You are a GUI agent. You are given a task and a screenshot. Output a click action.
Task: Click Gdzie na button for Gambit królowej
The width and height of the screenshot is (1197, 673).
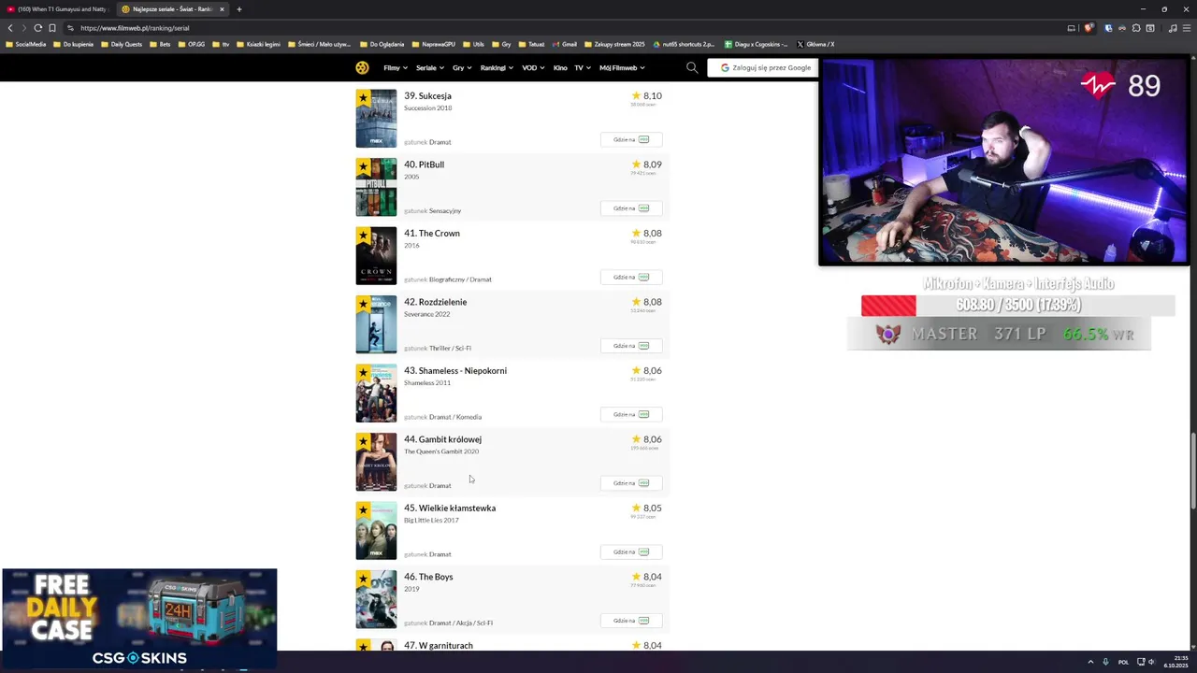[631, 482]
